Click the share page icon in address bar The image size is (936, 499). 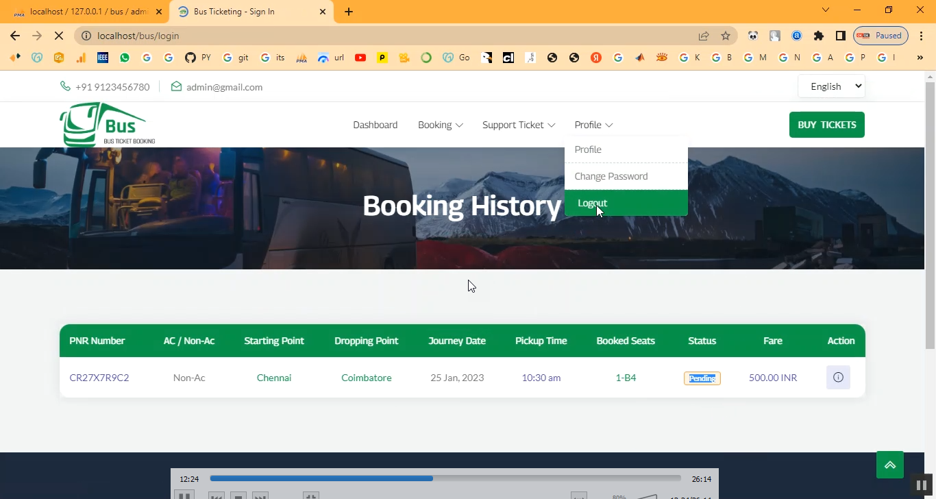pos(704,36)
